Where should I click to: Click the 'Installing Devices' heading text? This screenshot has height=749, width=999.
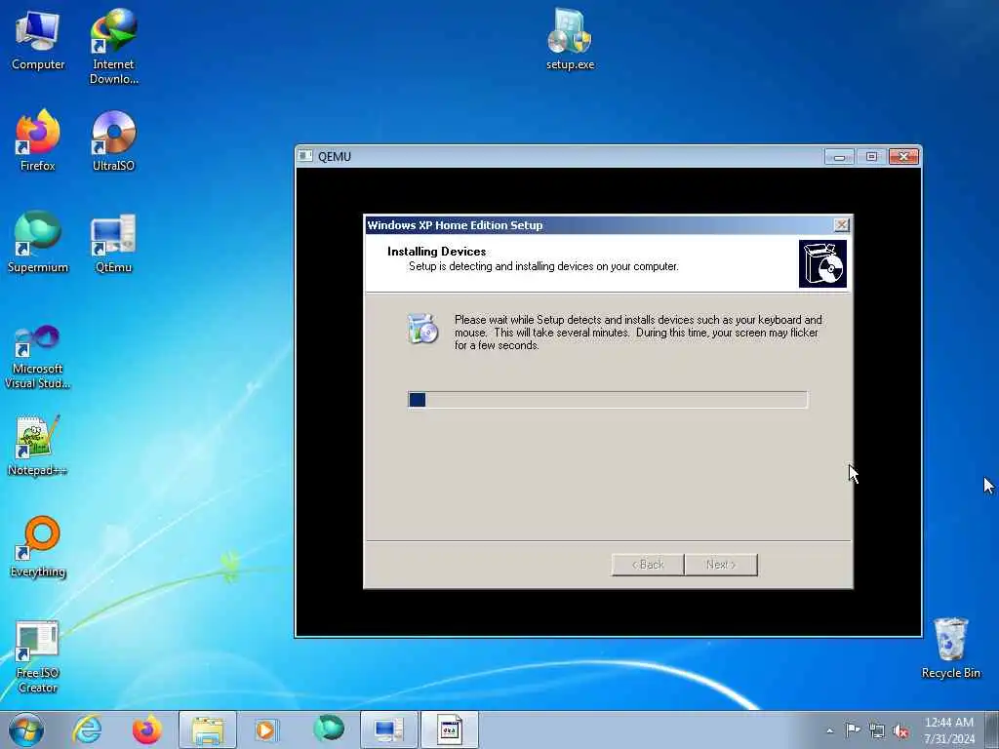click(436, 252)
